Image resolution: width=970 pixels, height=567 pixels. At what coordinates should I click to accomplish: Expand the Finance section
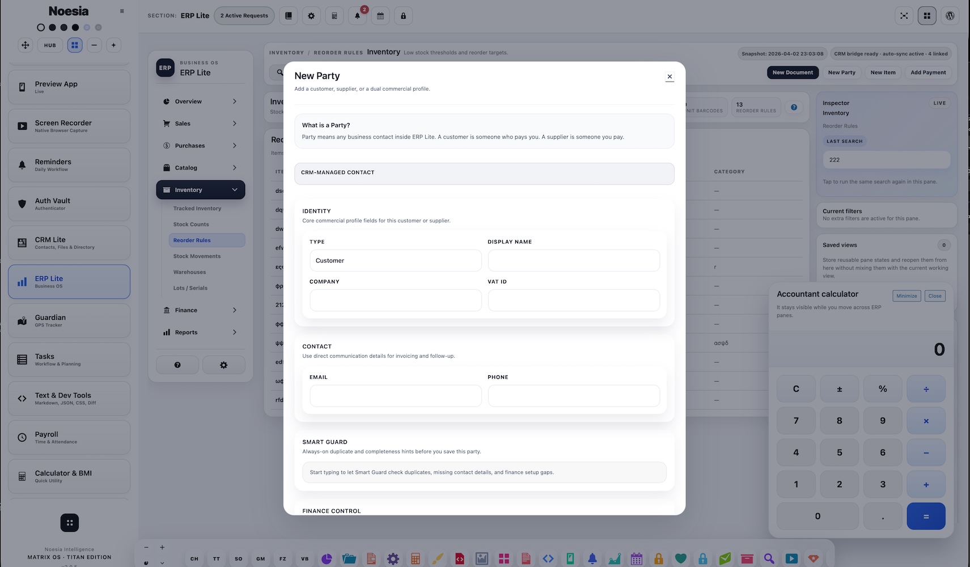[x=201, y=310]
